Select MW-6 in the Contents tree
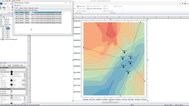This screenshot has height=106, width=189. [x=8, y=37]
